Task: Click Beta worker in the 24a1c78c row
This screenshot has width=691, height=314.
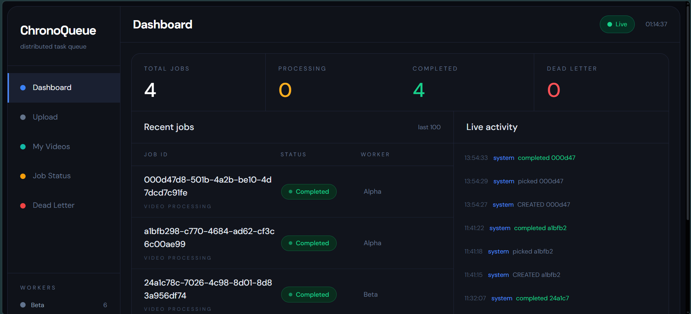Action: (371, 295)
